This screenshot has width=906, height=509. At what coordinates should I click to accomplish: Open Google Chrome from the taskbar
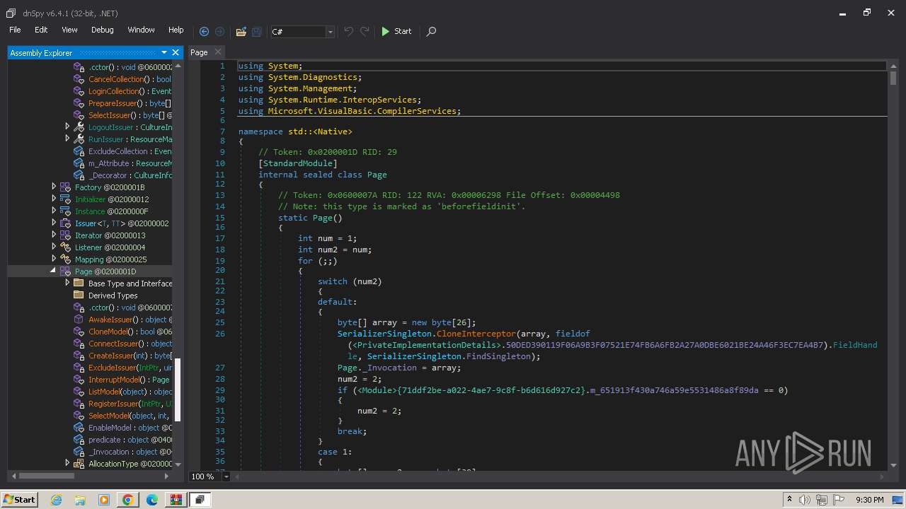click(x=127, y=500)
